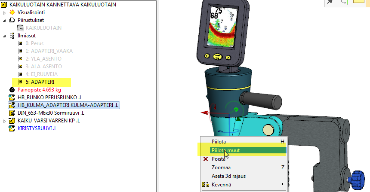Click the Painopiste center of mass icon

tap(12, 90)
